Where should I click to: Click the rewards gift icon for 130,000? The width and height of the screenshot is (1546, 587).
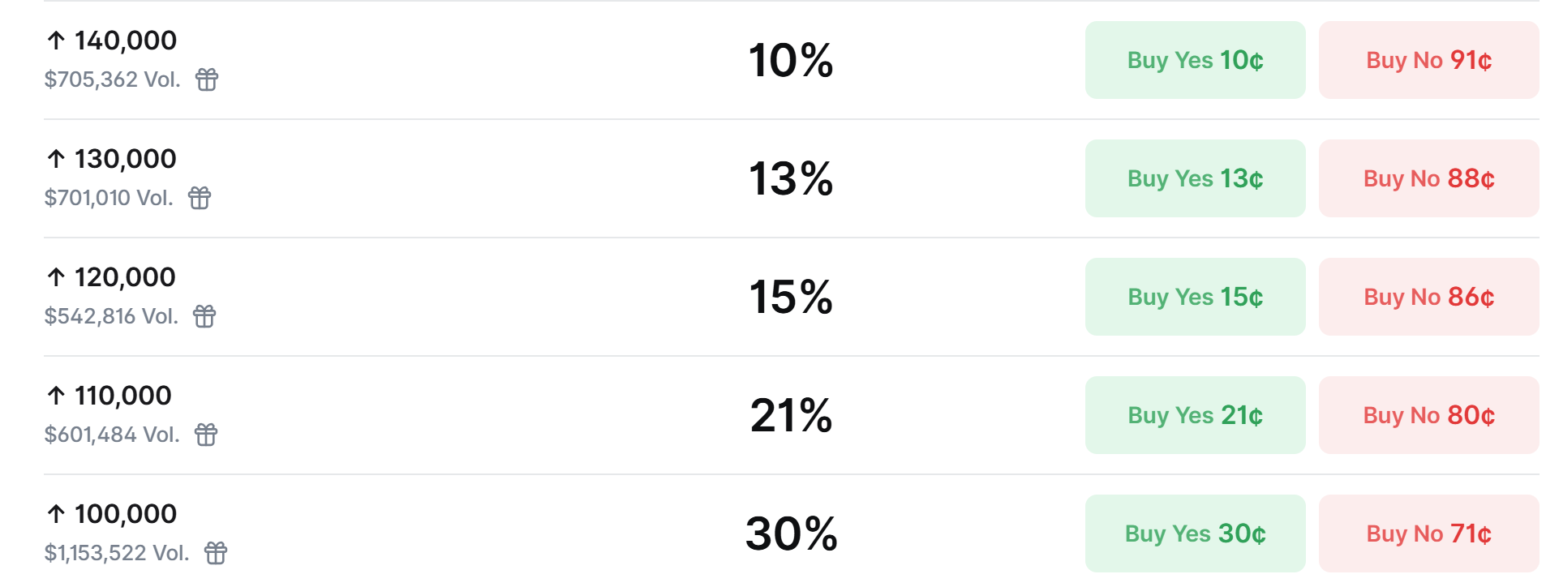pyautogui.click(x=200, y=198)
